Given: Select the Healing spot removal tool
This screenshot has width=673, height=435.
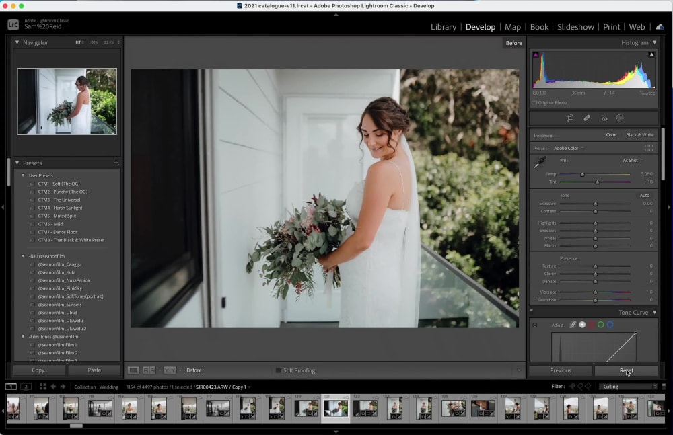Looking at the screenshot, I should [586, 118].
